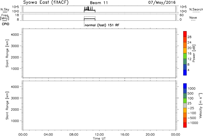Click the gray swatch between 25 and -25 on the Velocity color bar
Viewport: 203px width, 140px height.
(185, 106)
